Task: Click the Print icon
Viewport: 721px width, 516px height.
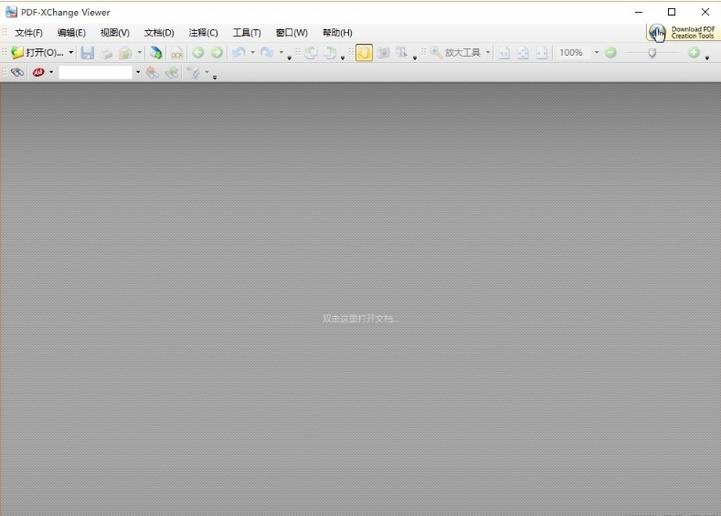Action: pos(106,53)
